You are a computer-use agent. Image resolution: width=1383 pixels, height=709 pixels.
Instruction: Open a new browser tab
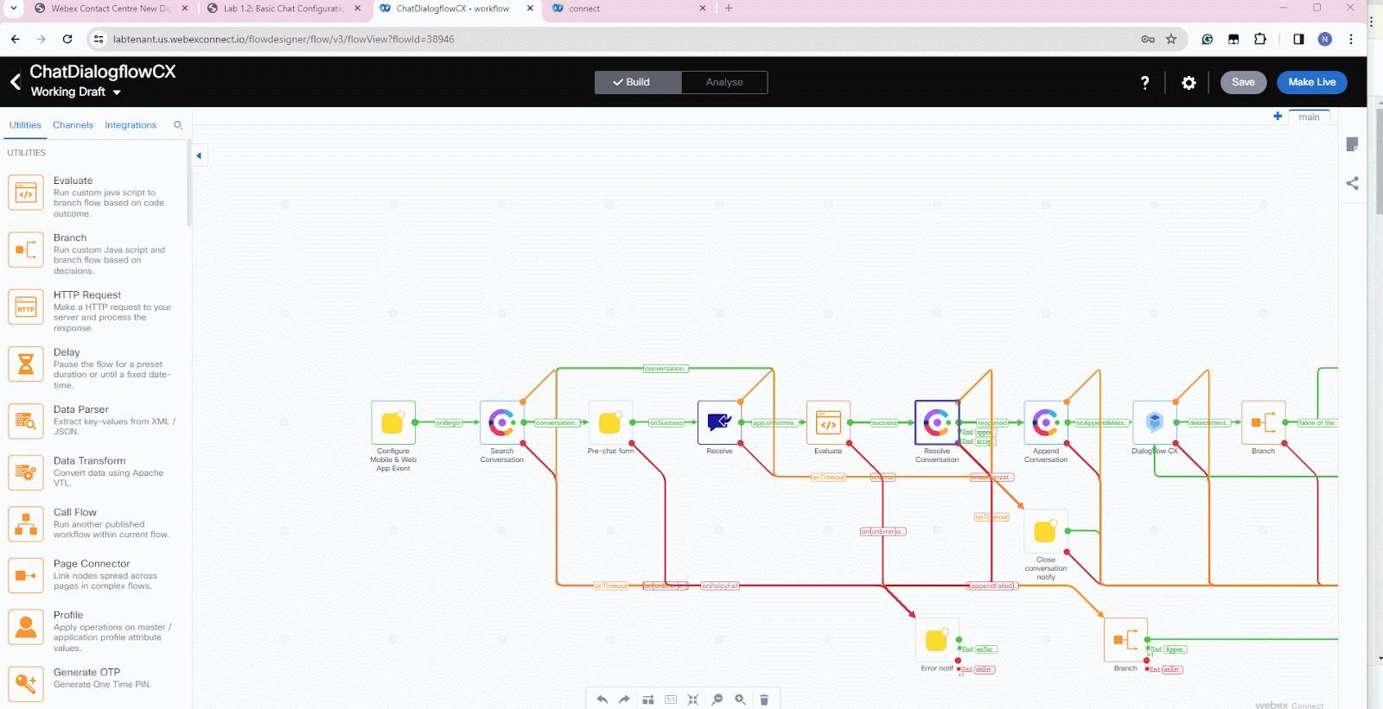click(x=729, y=9)
